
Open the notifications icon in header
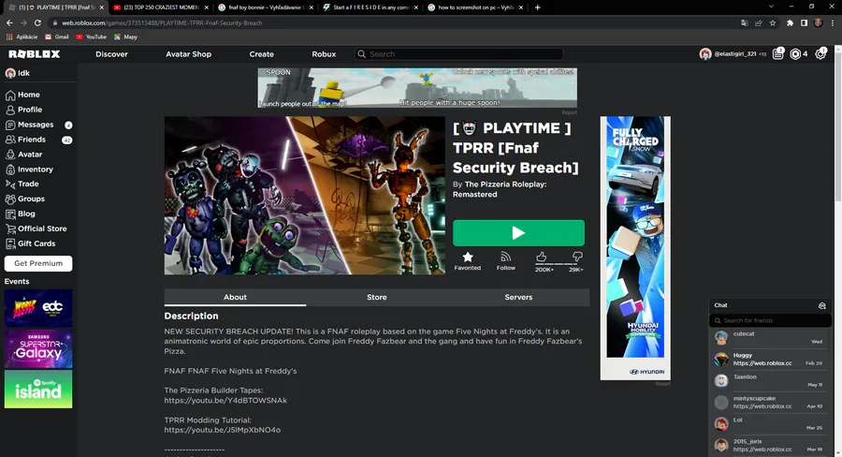pyautogui.click(x=778, y=53)
